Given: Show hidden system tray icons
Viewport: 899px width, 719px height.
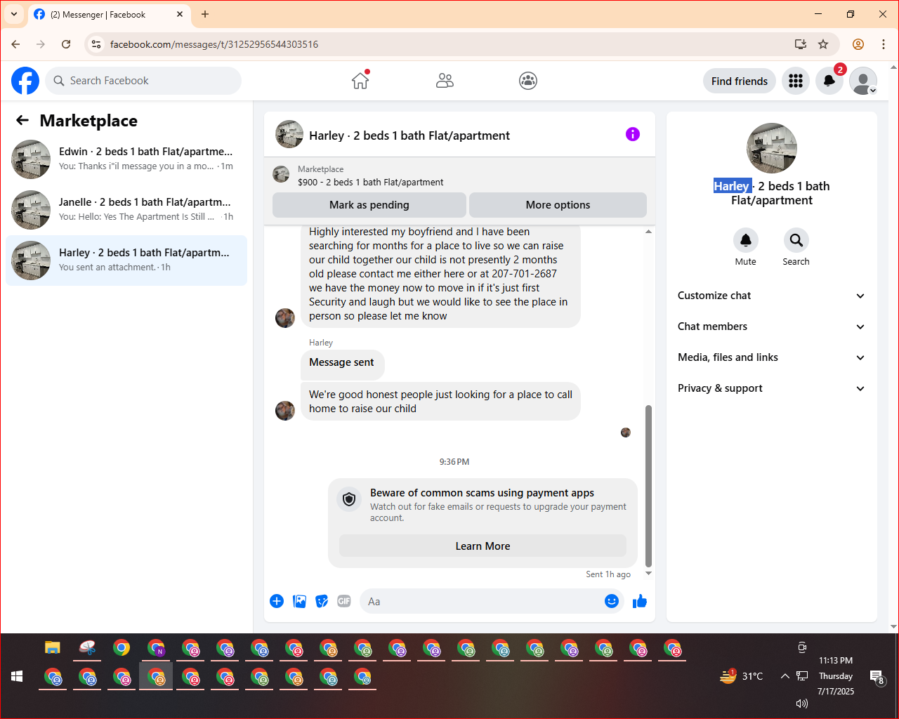Looking at the screenshot, I should 785,676.
